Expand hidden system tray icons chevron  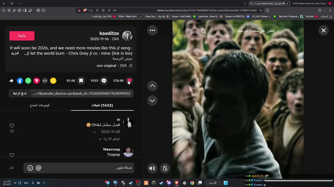[44, 183]
